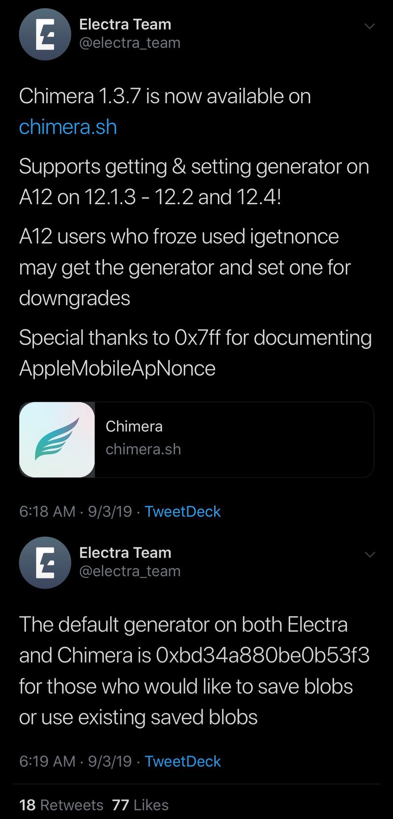Select the 6:19 AM · 9/3/19 timestamp

pyautogui.click(x=76, y=761)
